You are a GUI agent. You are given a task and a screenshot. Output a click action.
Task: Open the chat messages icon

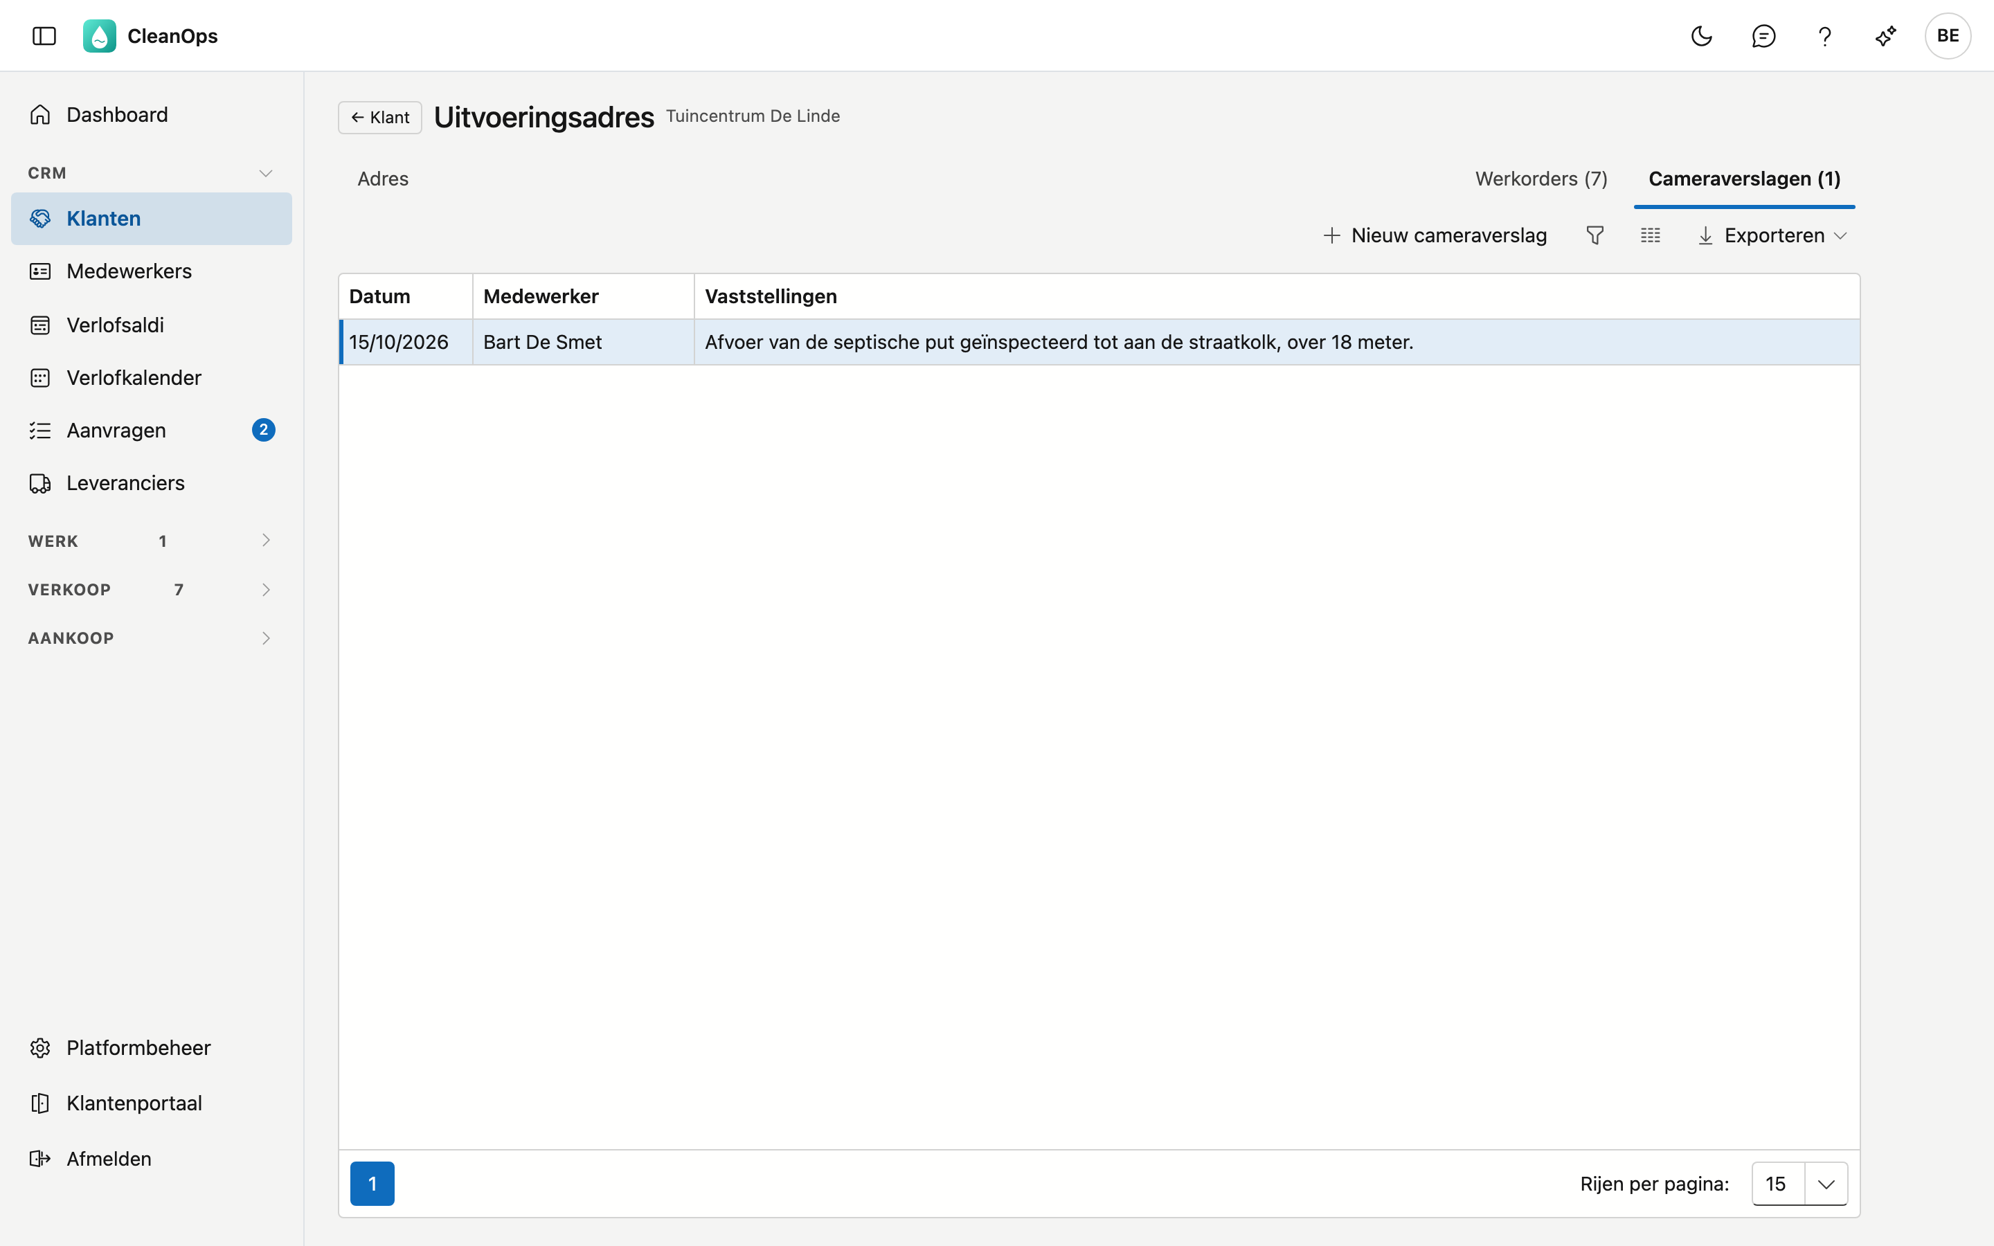(x=1763, y=35)
